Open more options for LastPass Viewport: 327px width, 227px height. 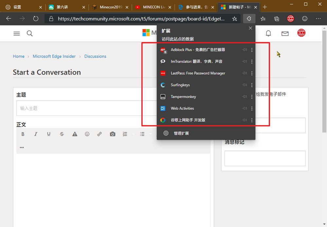click(x=252, y=73)
